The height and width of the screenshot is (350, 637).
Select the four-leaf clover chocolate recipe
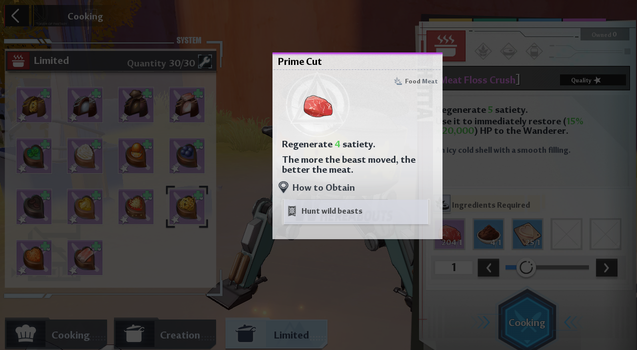(34, 156)
